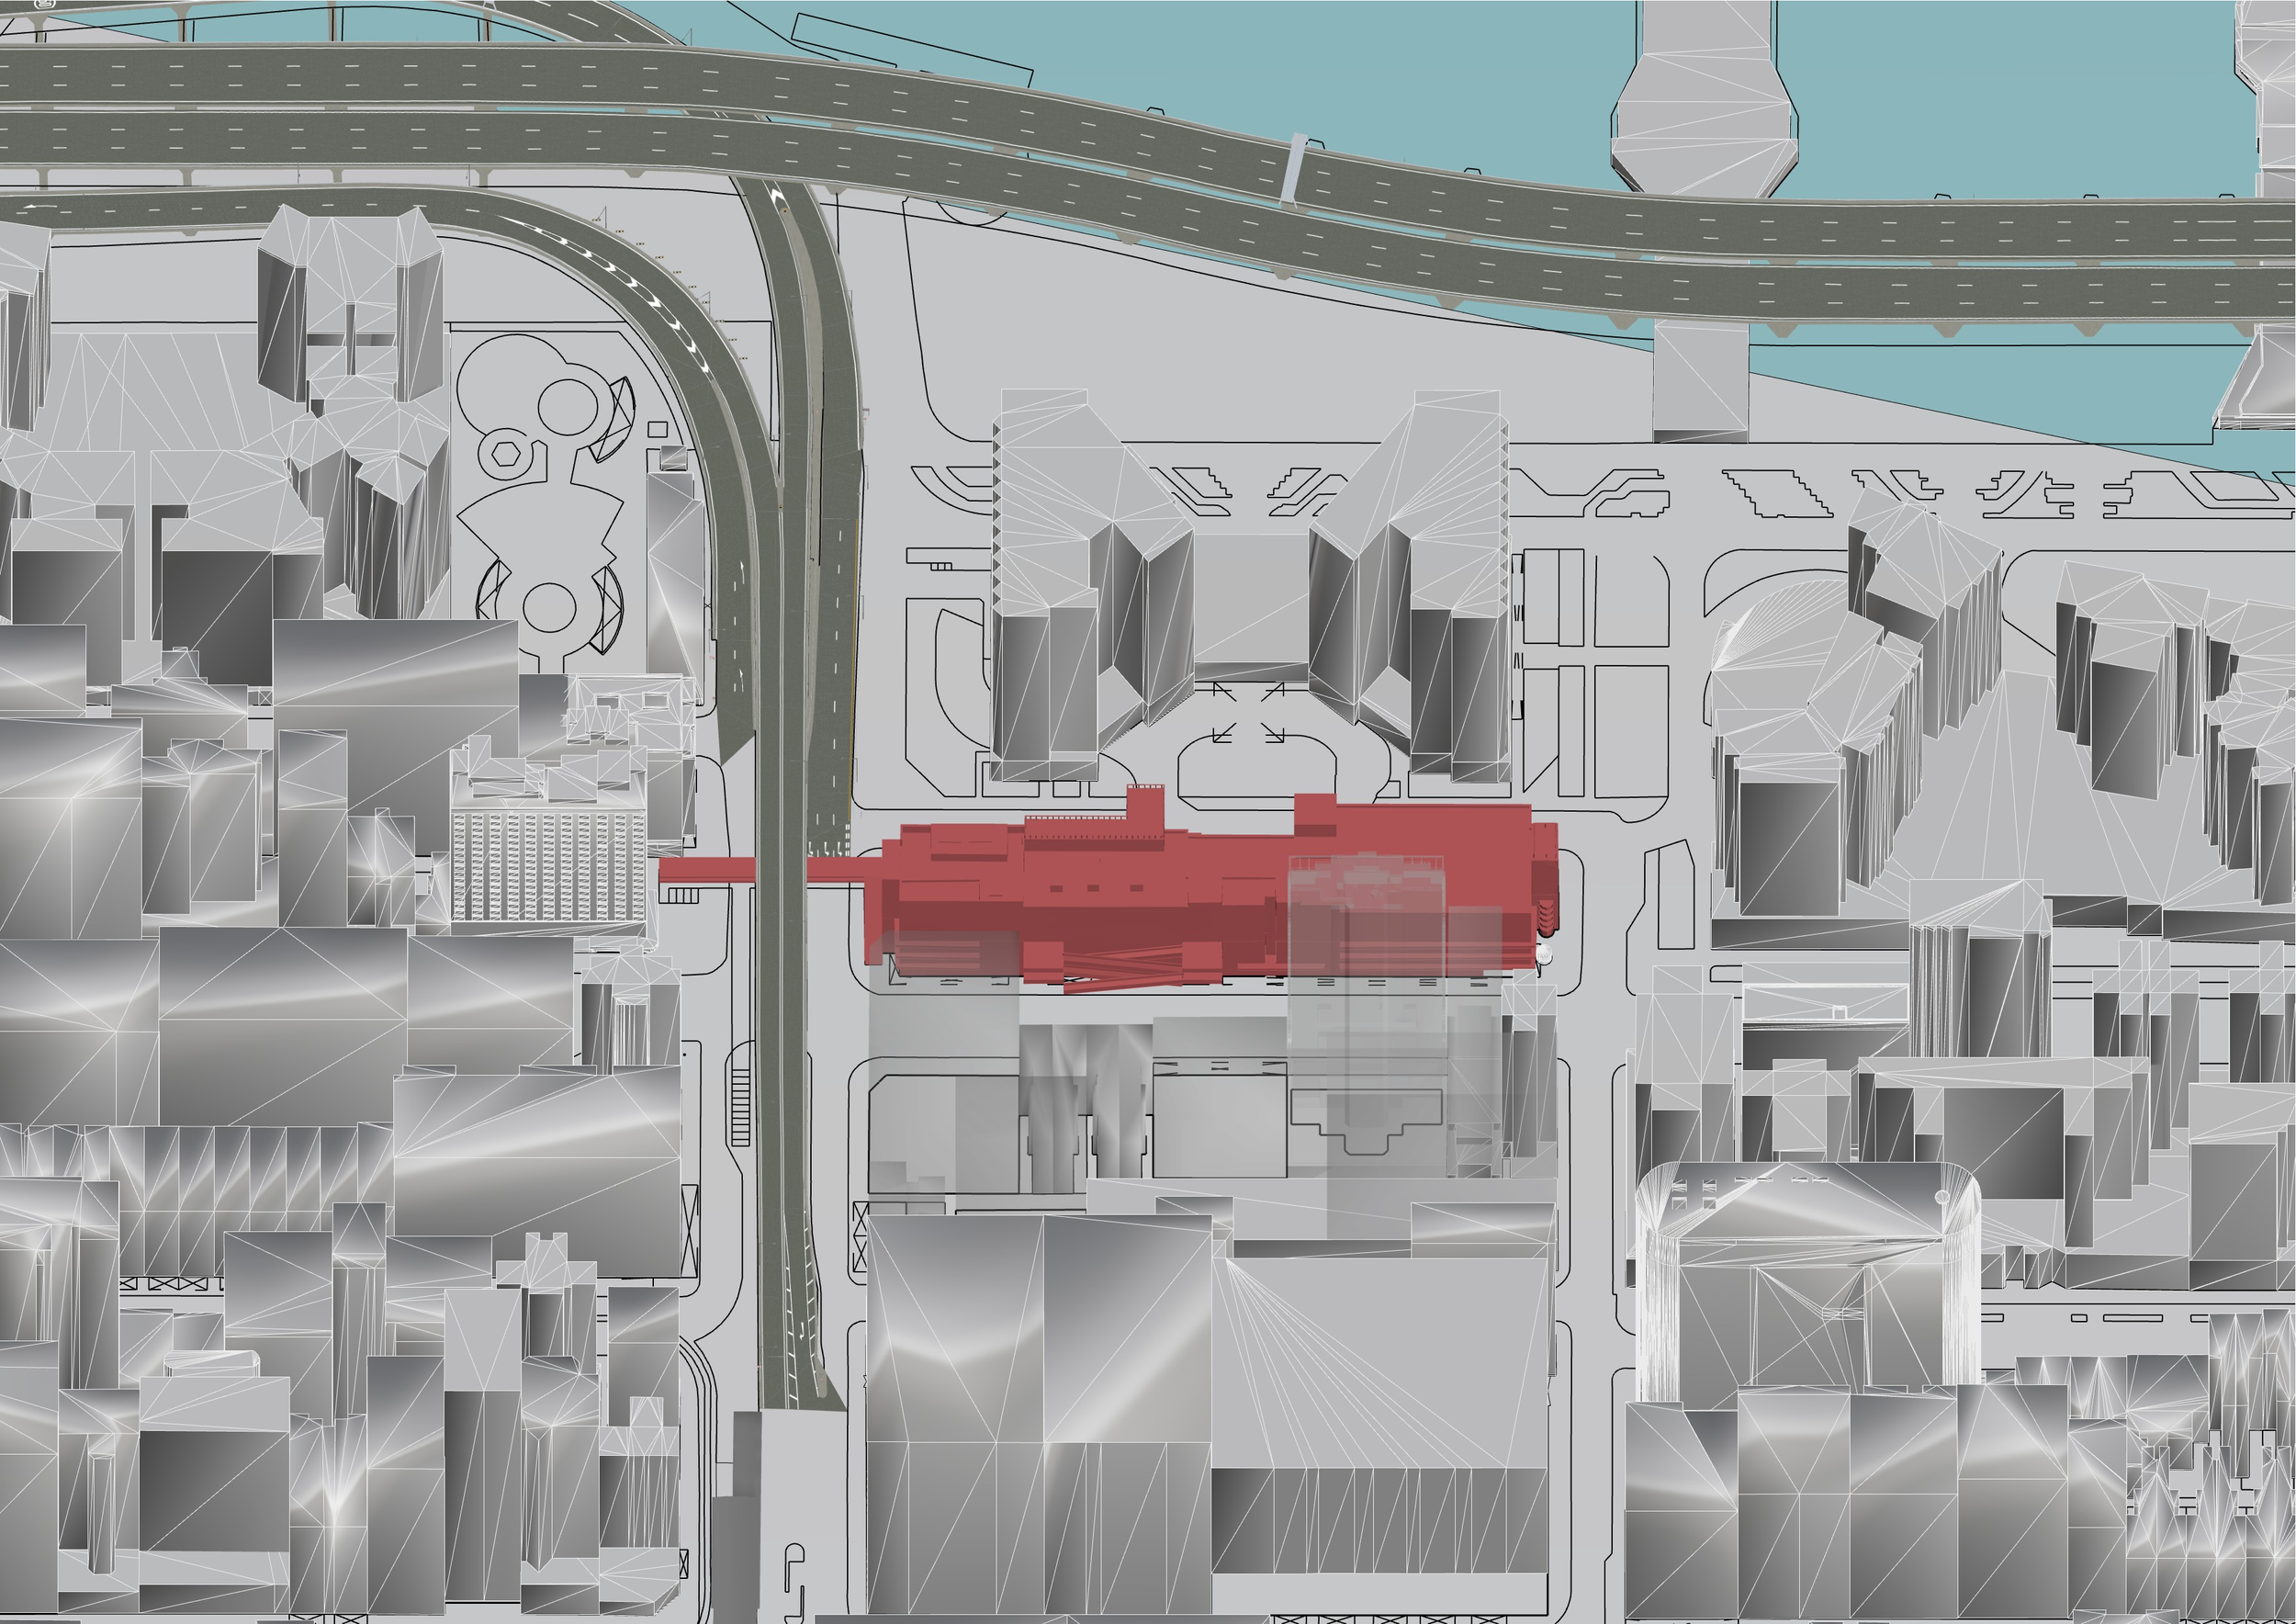Click the octagonal tower in the water
The height and width of the screenshot is (1624, 2296).
tap(1705, 115)
